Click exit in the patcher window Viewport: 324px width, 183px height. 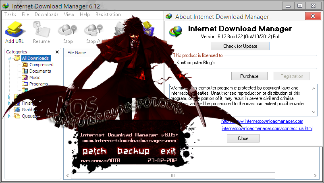168,151
